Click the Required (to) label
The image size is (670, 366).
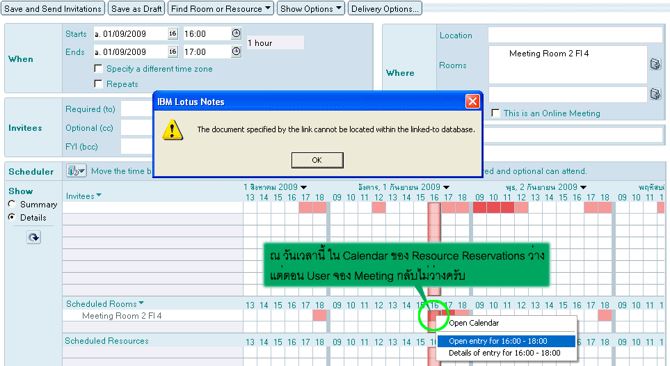pyautogui.click(x=90, y=109)
